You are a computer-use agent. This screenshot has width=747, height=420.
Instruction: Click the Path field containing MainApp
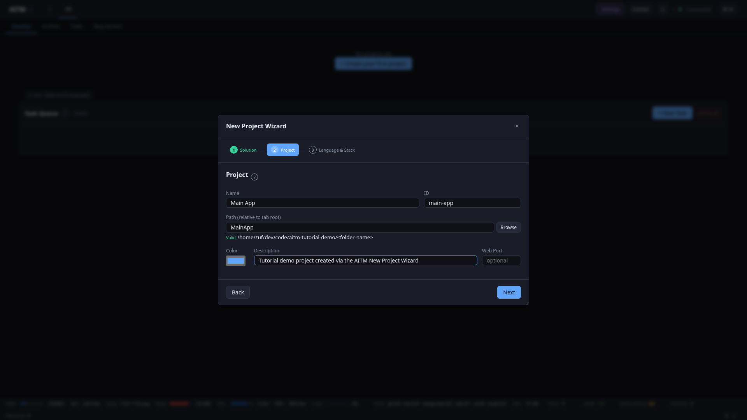click(360, 227)
